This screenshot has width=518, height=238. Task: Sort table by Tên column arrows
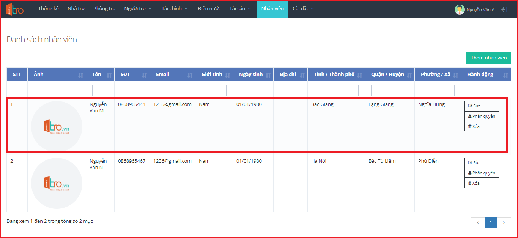109,75
